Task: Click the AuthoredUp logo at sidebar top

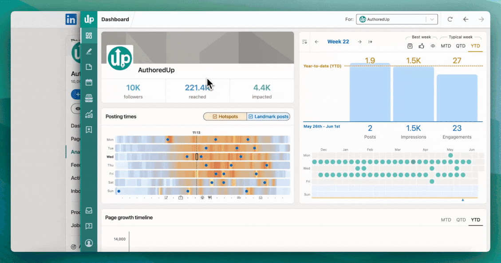Action: click(89, 19)
